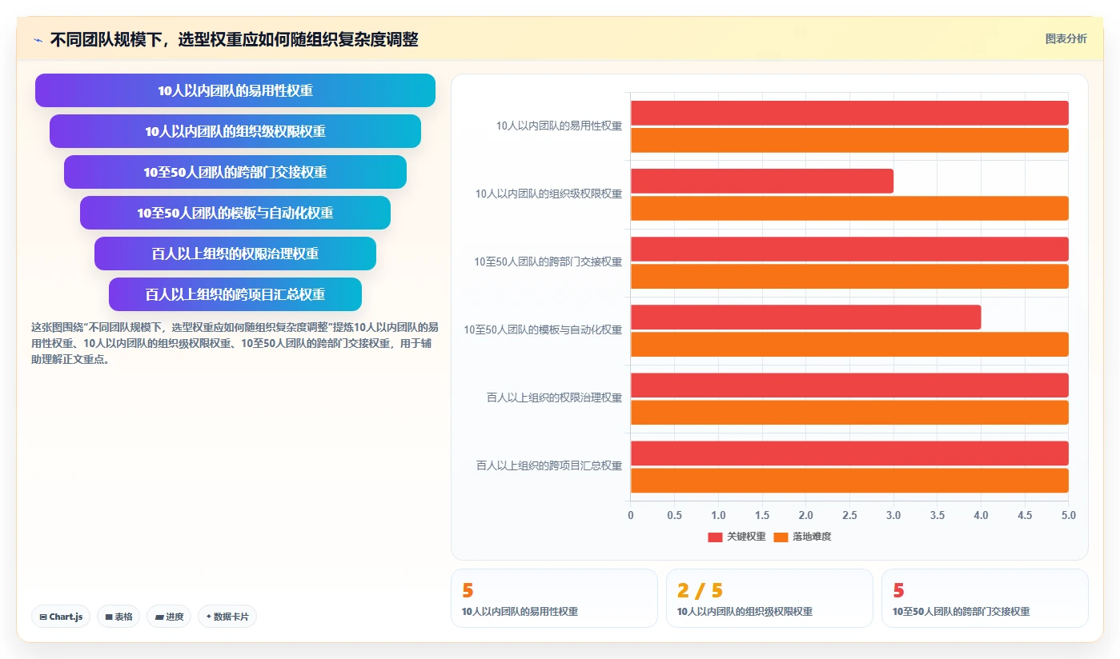Click y-axis label 10至50人团队的跨部门交接权重
The image size is (1120, 659).
pyautogui.click(x=548, y=262)
